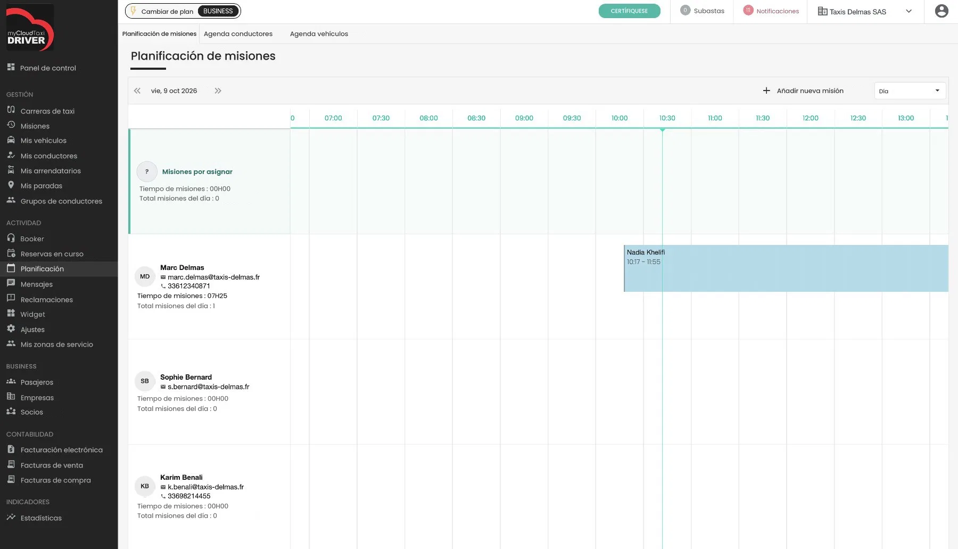Open the user account profile icon

point(941,11)
